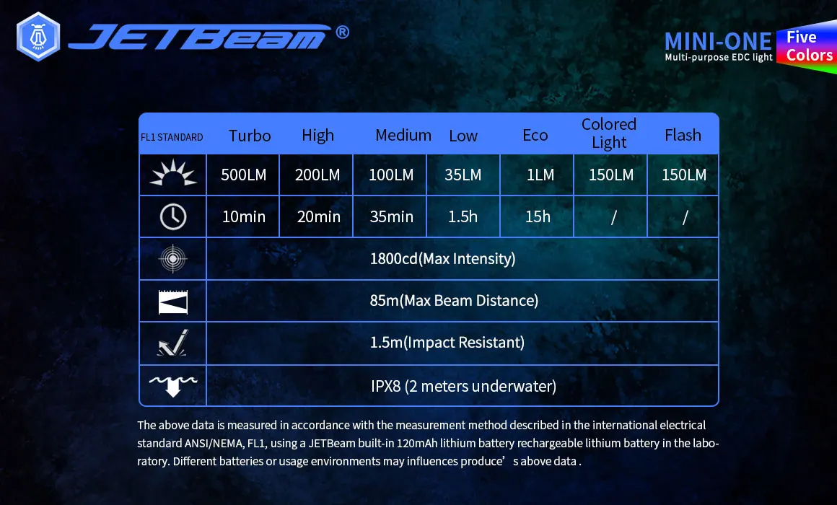Select the High column header
Screen dimensions: 837x505
(x=318, y=136)
